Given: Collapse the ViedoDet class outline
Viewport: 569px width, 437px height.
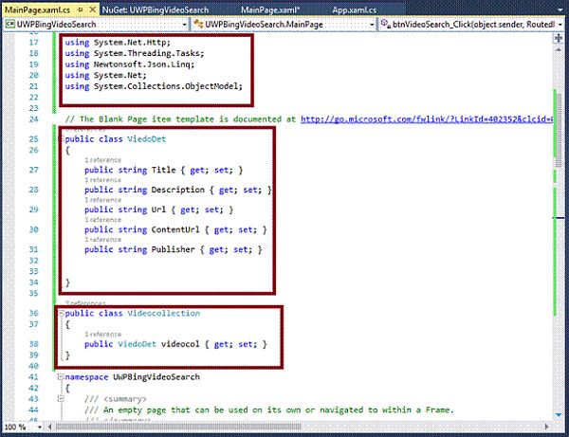Looking at the screenshot, I should point(63,139).
